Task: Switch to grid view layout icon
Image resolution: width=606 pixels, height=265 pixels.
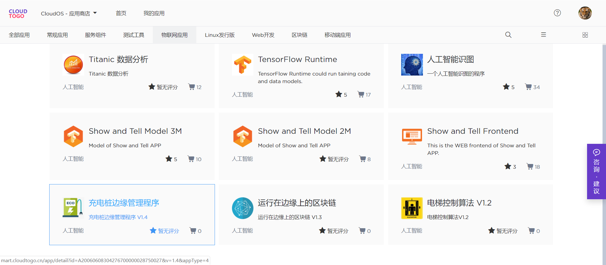Action: [585, 35]
